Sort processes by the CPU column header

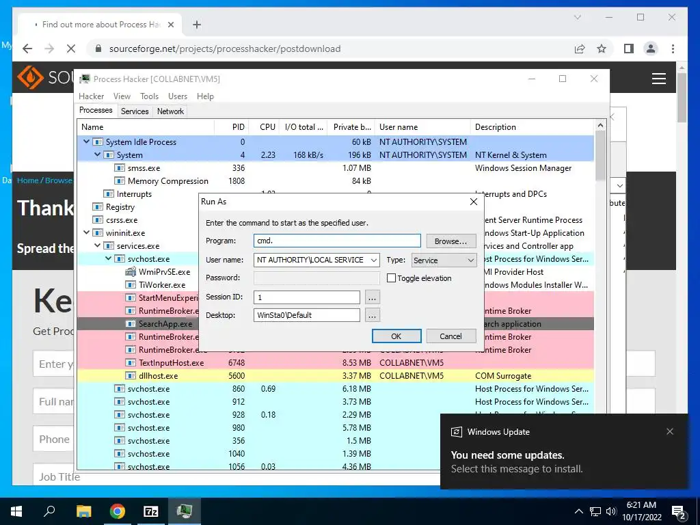(264, 126)
